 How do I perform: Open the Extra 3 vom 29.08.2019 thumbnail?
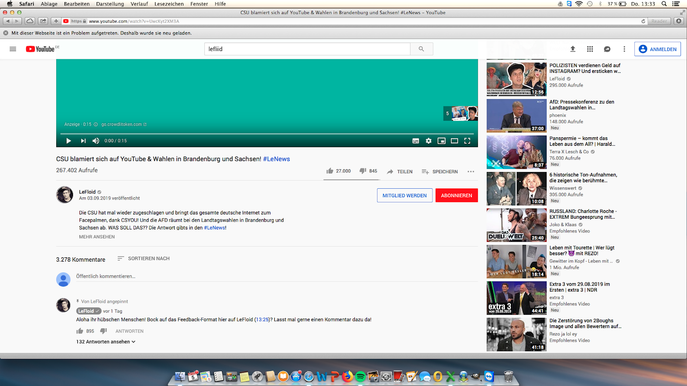click(x=517, y=298)
